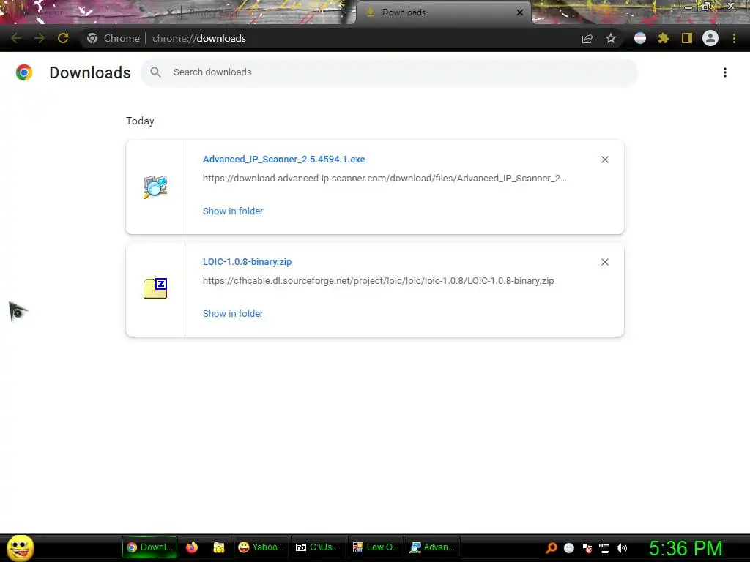Viewport: 750px width, 562px height.
Task: Click the flag with red X tray icon
Action: click(587, 548)
